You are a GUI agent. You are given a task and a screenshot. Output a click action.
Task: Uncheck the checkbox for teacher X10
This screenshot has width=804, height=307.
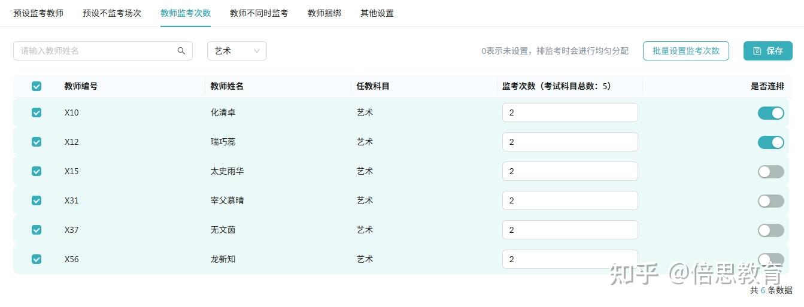coord(37,113)
